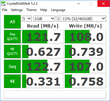Click the Seq read result 122.7
Viewport: 110px width, 101px height.
pos(43,66)
